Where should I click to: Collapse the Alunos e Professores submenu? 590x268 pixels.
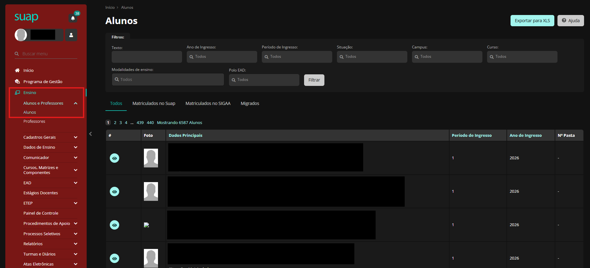coord(75,103)
